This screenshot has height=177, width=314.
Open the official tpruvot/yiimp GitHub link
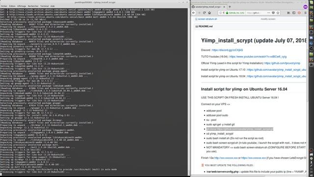pyautogui.click(x=282, y=63)
